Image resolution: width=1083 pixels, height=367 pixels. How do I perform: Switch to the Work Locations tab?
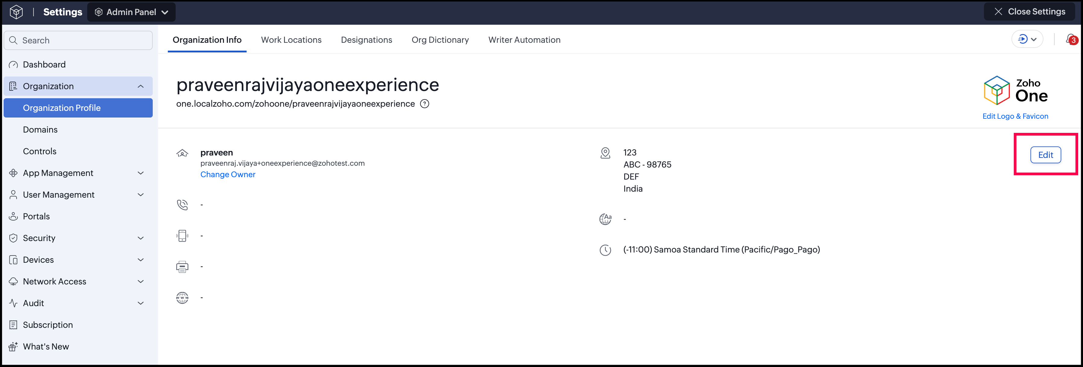[x=291, y=40]
